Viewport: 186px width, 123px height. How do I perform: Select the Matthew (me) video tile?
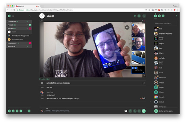tap(138, 70)
